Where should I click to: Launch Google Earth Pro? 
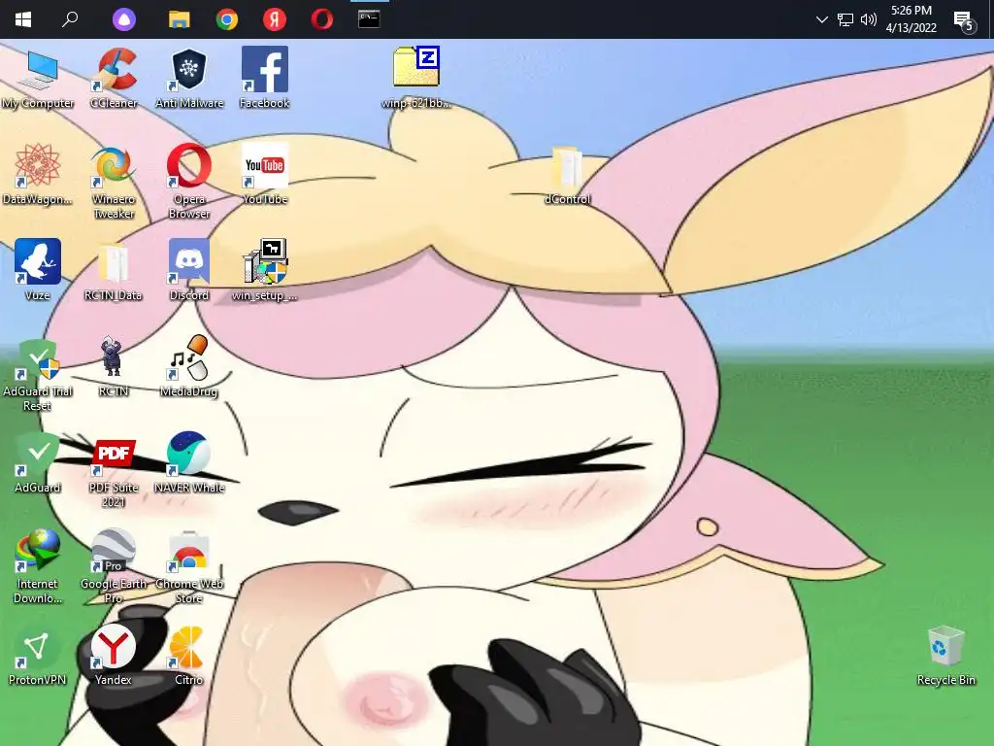pyautogui.click(x=114, y=566)
